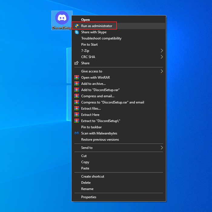The height and width of the screenshot is (212, 212).
Task: Select Add to archive...
Action: pyautogui.click(x=119, y=84)
